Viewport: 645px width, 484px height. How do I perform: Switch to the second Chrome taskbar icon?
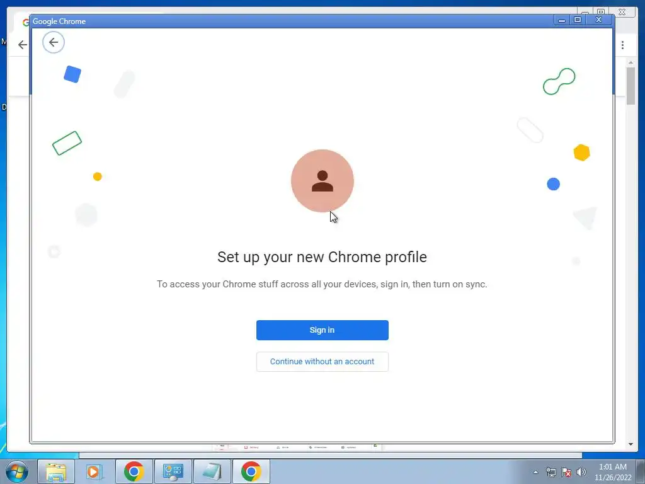(x=251, y=471)
